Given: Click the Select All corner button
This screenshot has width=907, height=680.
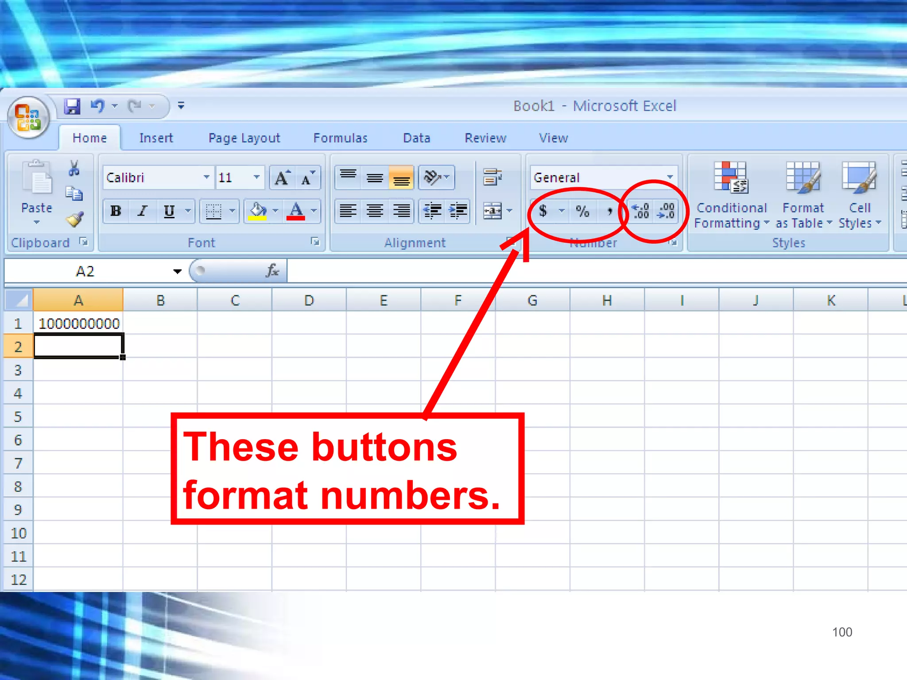Looking at the screenshot, I should click(x=19, y=301).
